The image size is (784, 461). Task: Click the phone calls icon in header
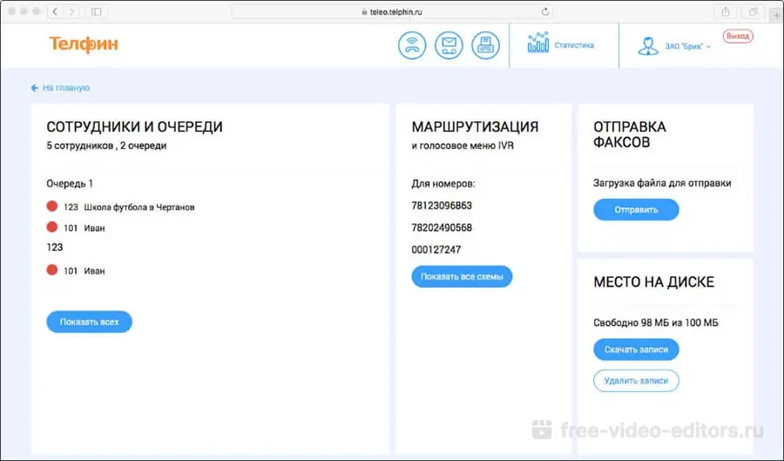pos(412,45)
